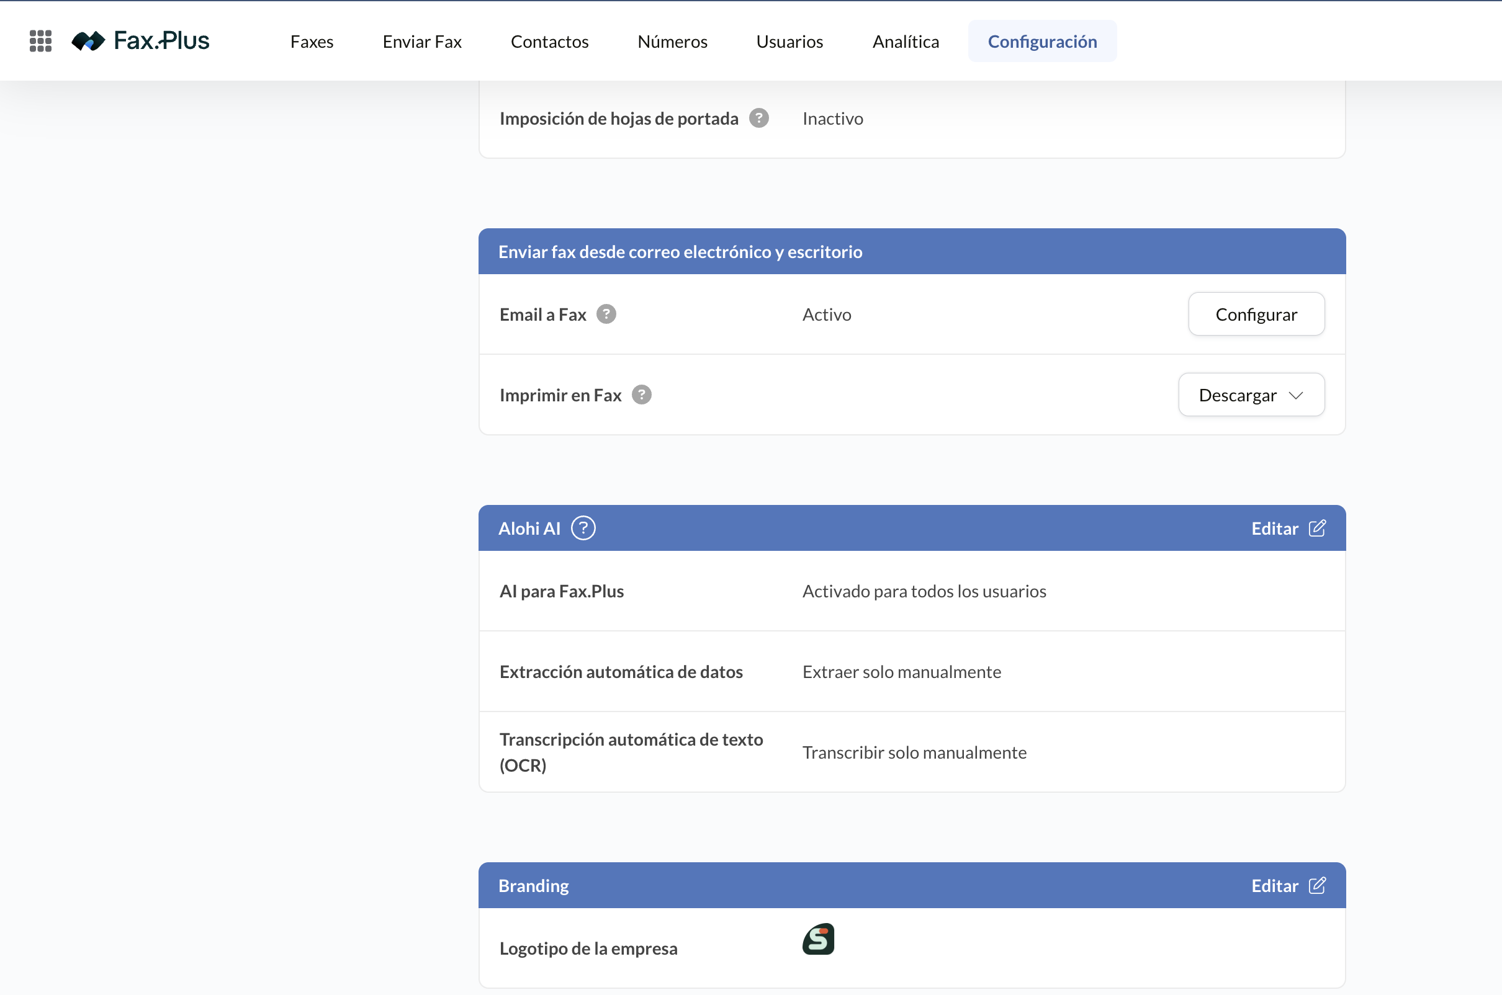Open the Enviar Fax page

(x=422, y=41)
